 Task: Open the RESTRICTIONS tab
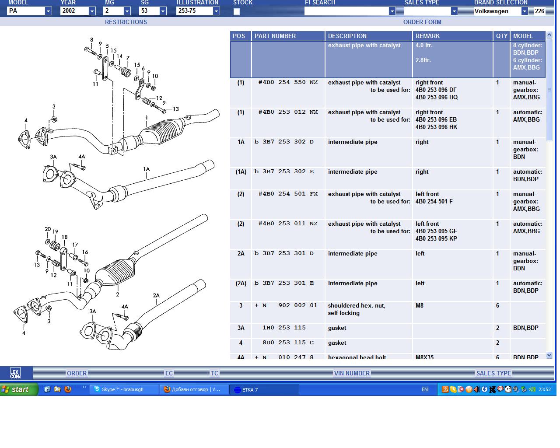tap(126, 22)
